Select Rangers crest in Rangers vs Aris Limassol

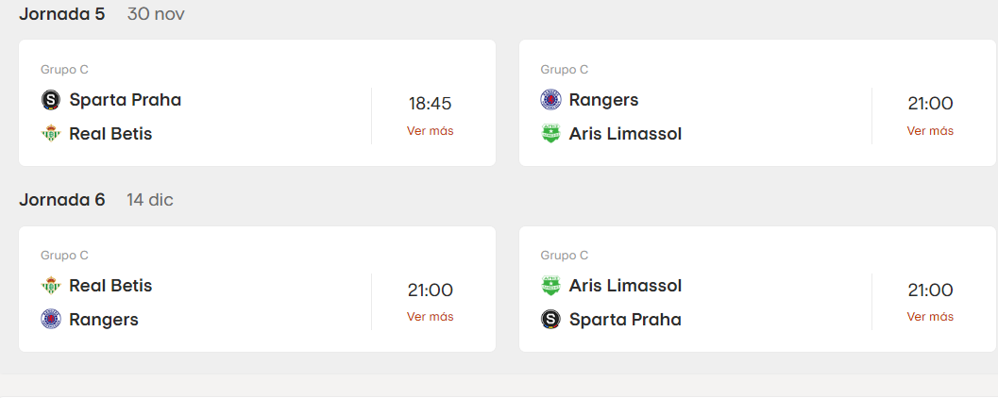pyautogui.click(x=550, y=100)
